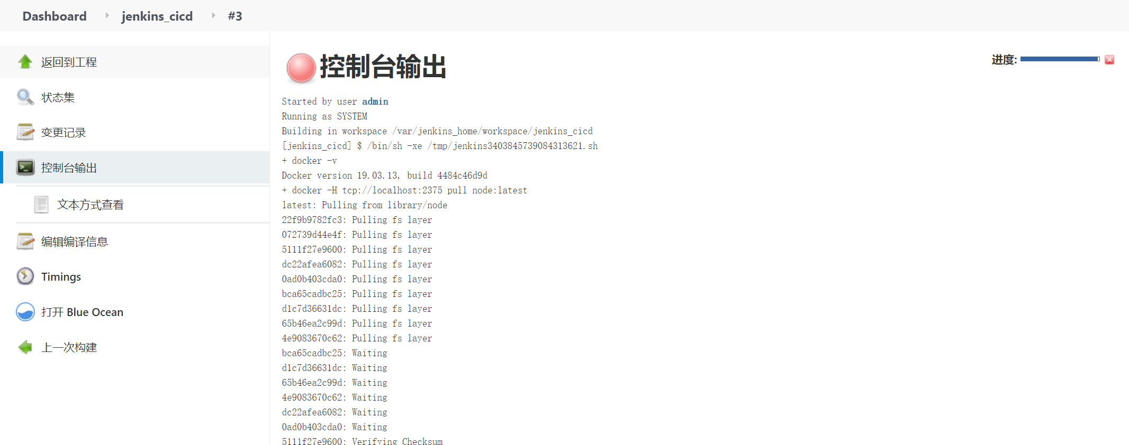Open the admin user link in the console

pos(375,101)
